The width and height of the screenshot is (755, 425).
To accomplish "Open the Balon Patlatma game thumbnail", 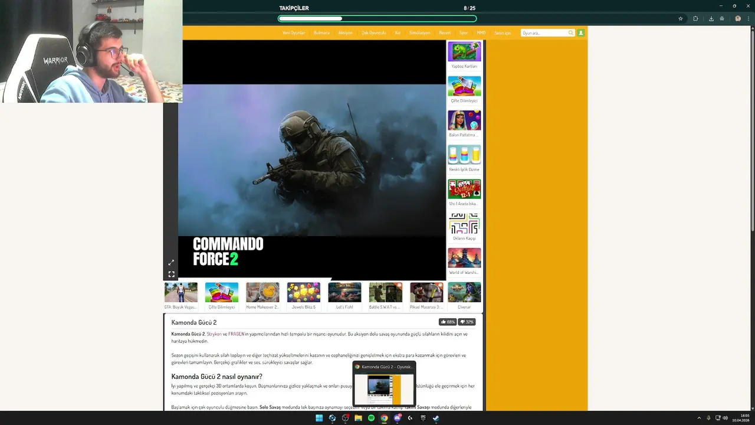I will pyautogui.click(x=464, y=120).
